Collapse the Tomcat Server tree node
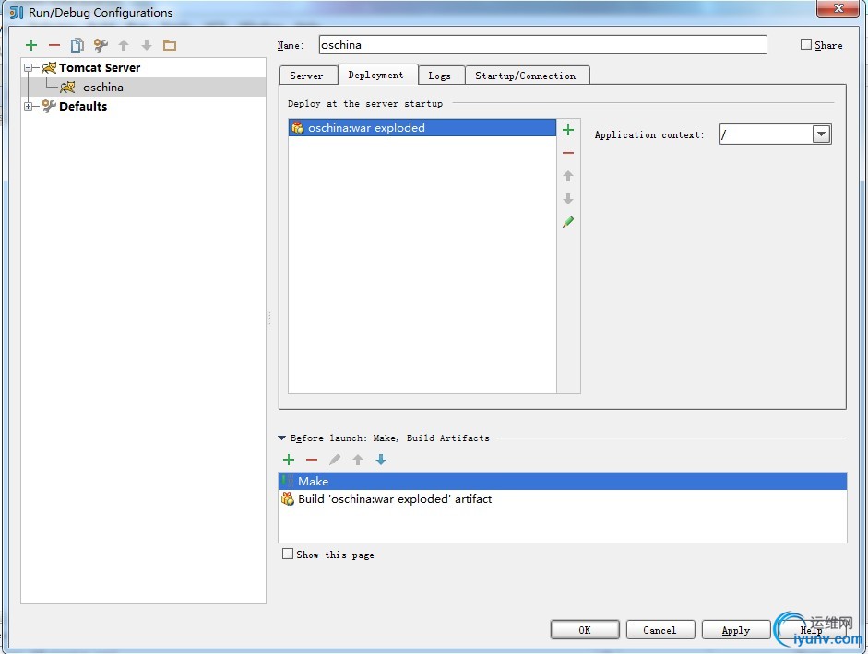The width and height of the screenshot is (868, 654). click(29, 68)
